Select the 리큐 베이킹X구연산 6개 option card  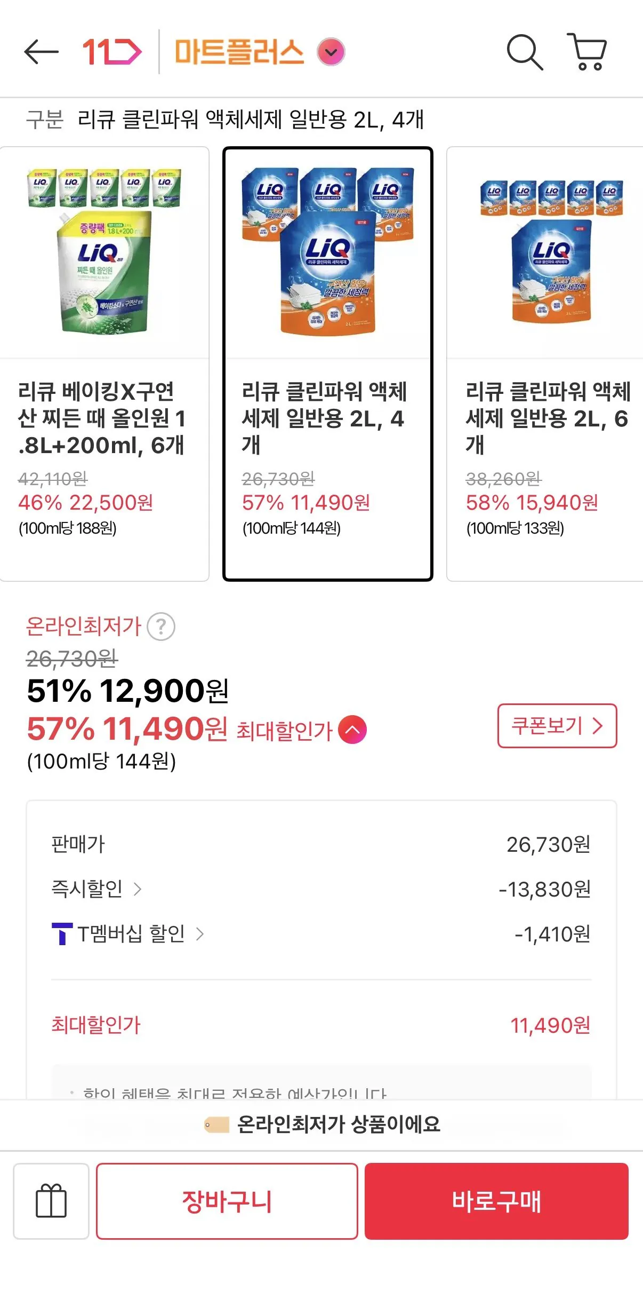point(105,364)
